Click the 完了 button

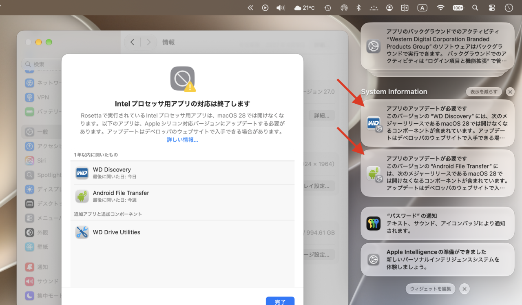pos(280,301)
